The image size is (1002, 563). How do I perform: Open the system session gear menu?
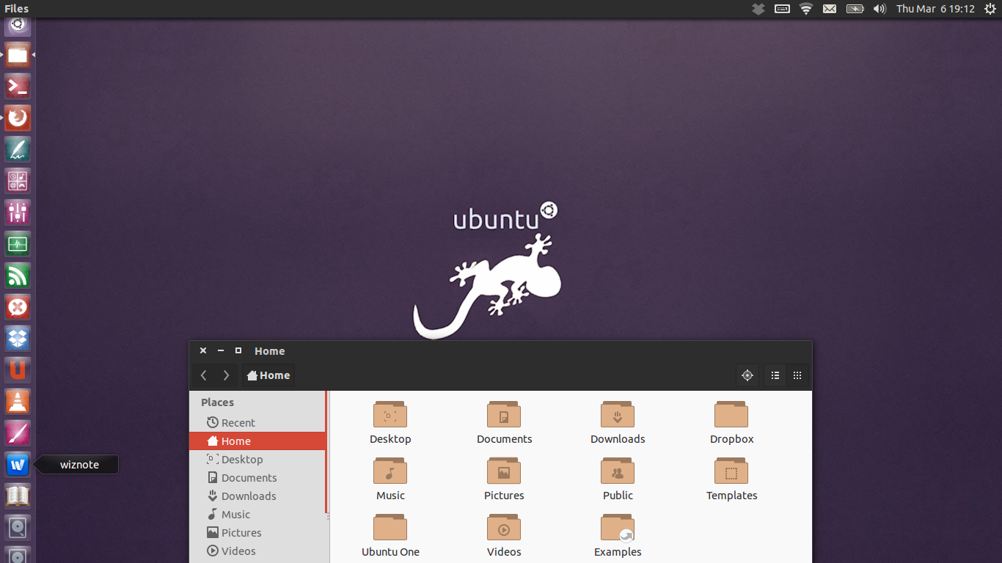(990, 9)
